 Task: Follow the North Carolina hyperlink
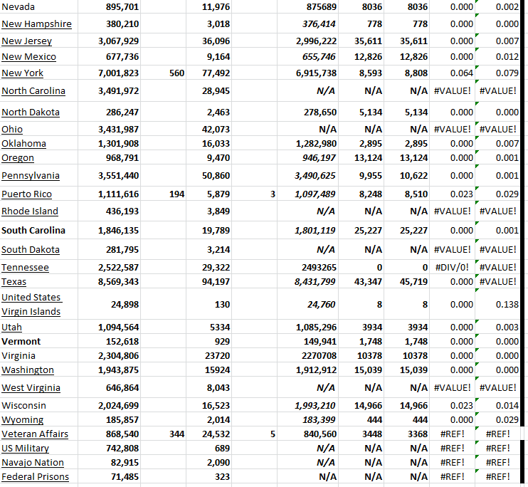click(33, 91)
